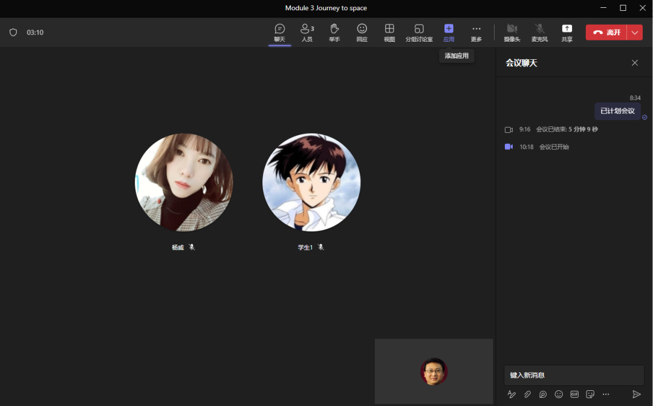Click the apps (应用) plus icon
653x406 pixels.
pyautogui.click(x=449, y=28)
